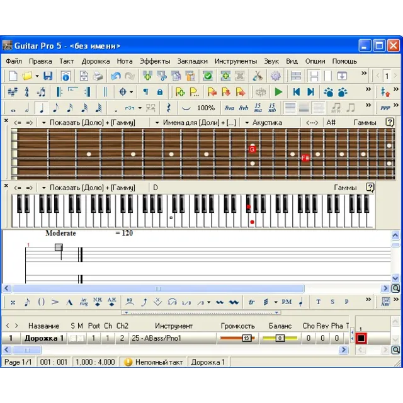The height and width of the screenshot is (403, 403).
Task: Click Дорожка 1 track name
Action: point(44,338)
